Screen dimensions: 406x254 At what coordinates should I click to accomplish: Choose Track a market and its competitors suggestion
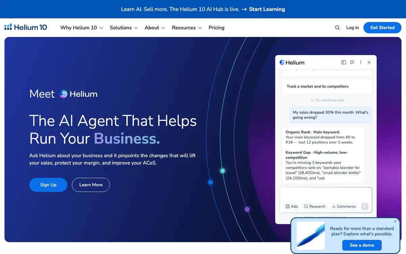click(327, 86)
